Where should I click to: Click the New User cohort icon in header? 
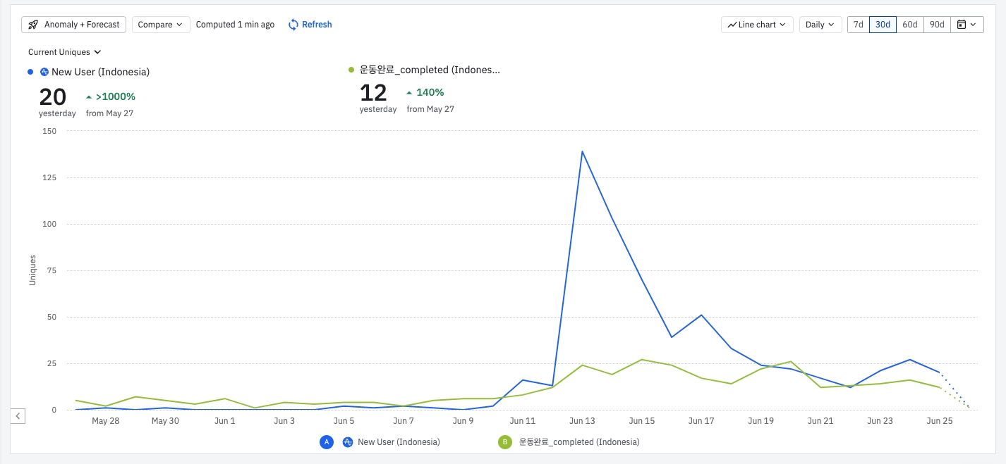(44, 72)
